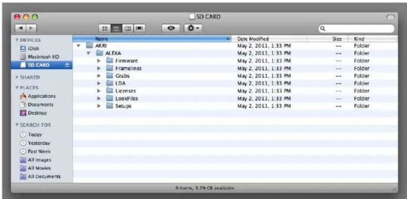Open Applications in the sidebar
The width and height of the screenshot is (407, 199).
[41, 96]
